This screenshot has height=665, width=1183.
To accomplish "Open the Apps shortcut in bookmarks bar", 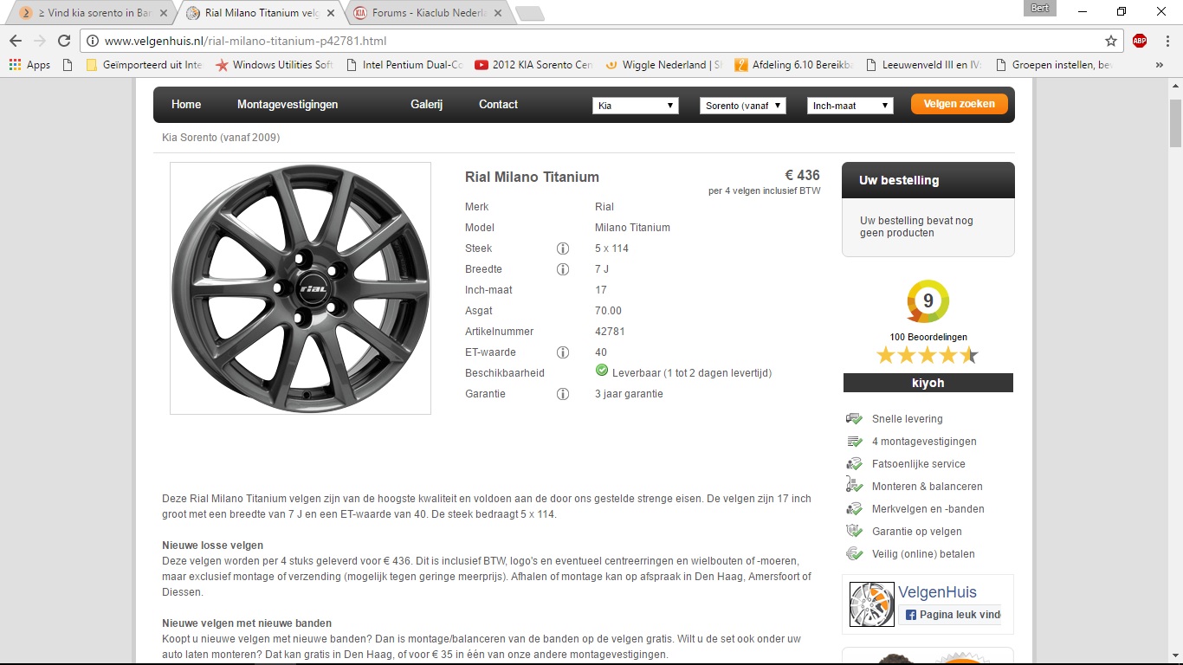I will click(x=29, y=65).
